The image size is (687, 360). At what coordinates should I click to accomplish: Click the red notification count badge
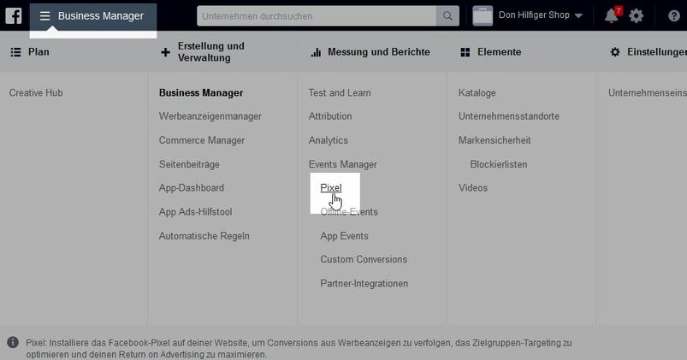tap(619, 11)
